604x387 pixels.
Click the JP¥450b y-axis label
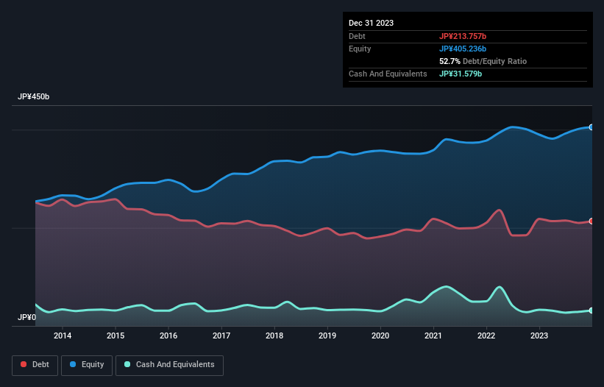[34, 96]
